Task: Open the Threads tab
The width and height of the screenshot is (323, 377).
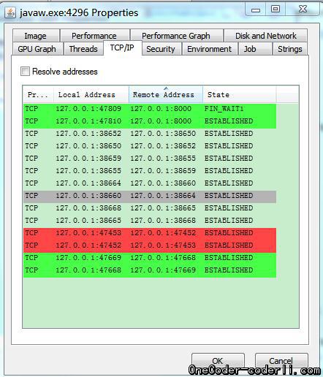Action: coord(83,49)
